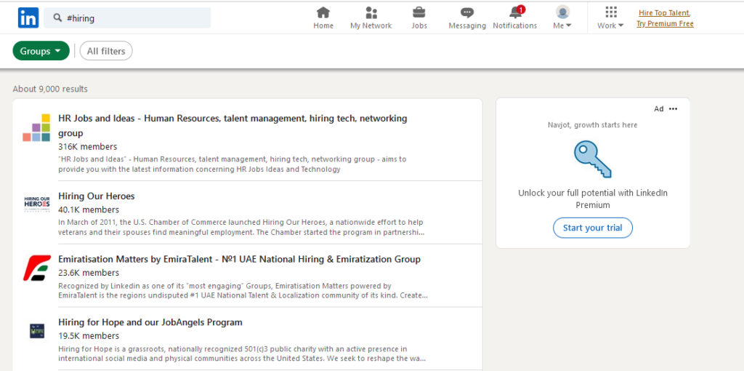Select the My Network navigation label
The image size is (744, 371).
(371, 25)
